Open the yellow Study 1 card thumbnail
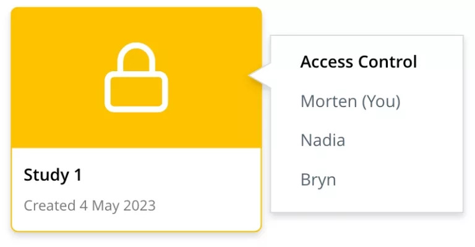Image resolution: width=475 pixels, height=247 pixels. point(136,77)
